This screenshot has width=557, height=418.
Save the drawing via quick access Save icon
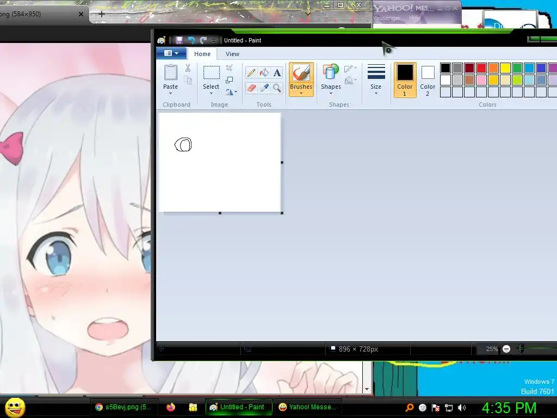(179, 40)
